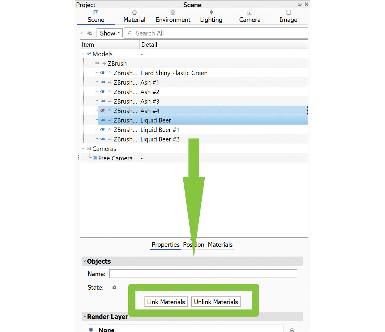Hide the Liquid Beer #1 part
The image size is (385, 332).
coord(103,130)
